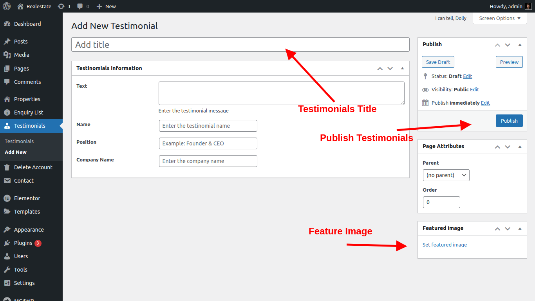Expand Screen Options
The width and height of the screenshot is (535, 301).
click(x=500, y=18)
